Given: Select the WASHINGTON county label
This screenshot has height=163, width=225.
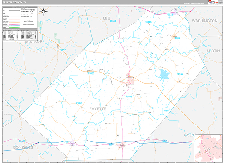Looking at the screenshot, I should pyautogui.click(x=205, y=21).
